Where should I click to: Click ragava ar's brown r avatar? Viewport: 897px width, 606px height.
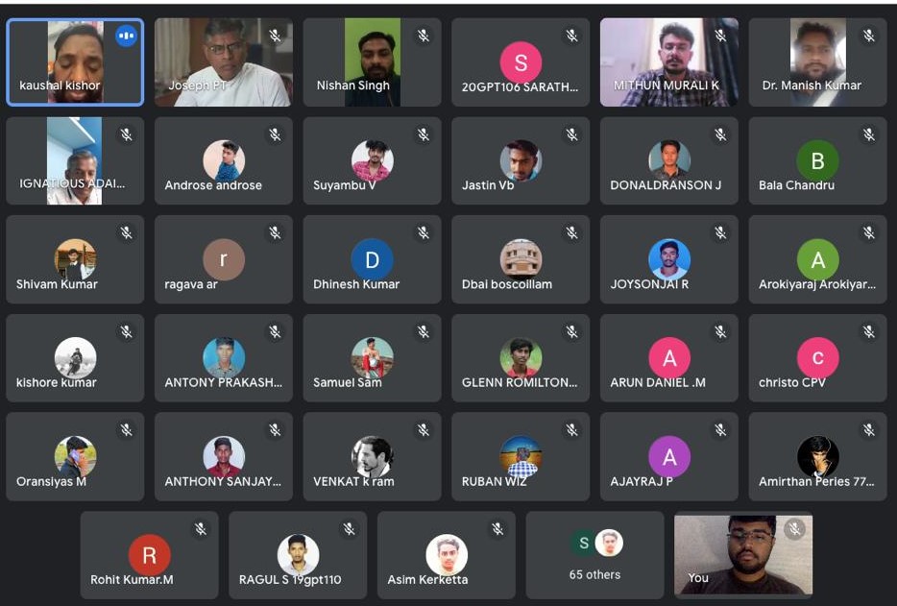224,260
